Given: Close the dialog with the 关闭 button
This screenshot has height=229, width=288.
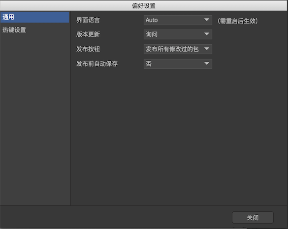Looking at the screenshot, I should [253, 217].
